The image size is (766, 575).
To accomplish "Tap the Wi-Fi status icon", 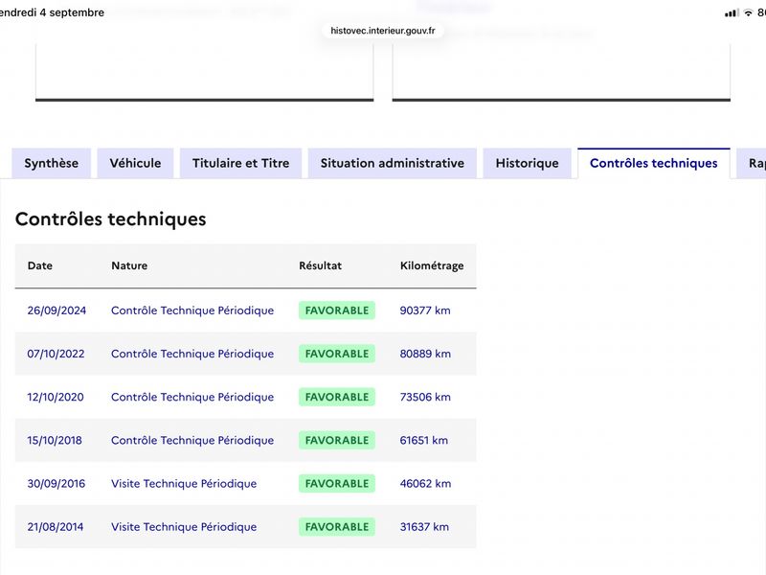I will (748, 13).
